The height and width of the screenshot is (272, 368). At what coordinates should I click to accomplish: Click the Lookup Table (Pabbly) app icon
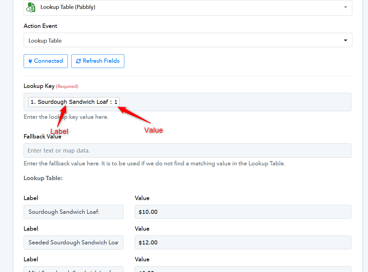(x=31, y=7)
